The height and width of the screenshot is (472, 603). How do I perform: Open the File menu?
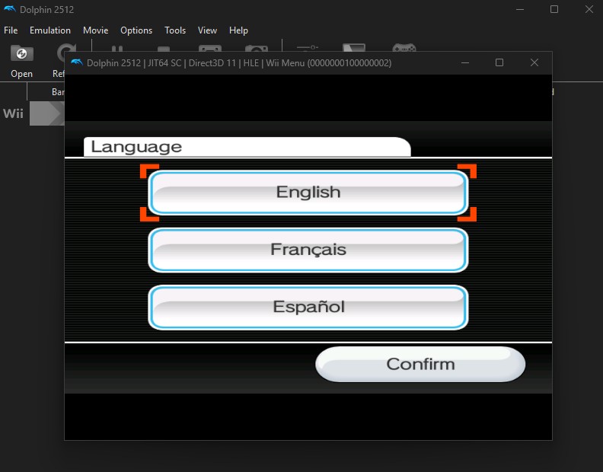pyautogui.click(x=11, y=30)
